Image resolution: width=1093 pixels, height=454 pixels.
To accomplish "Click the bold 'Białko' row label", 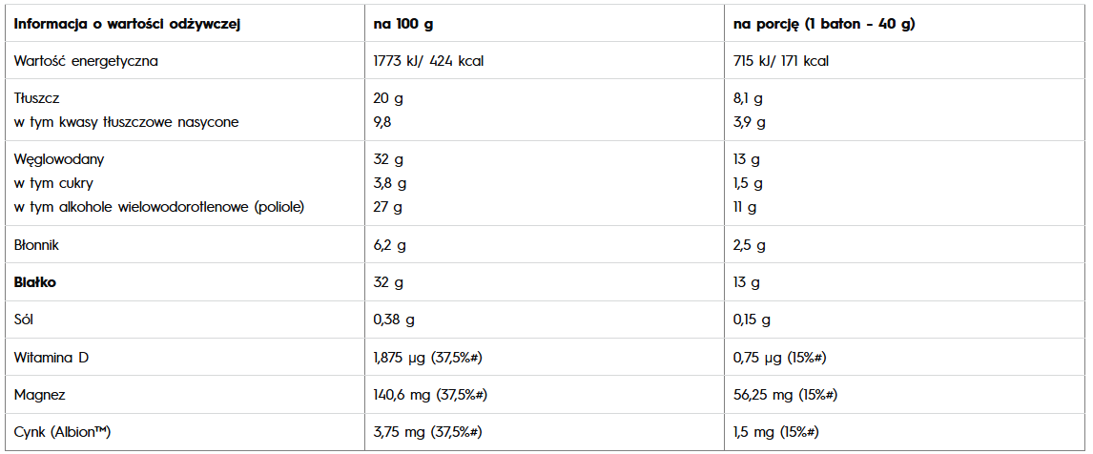I will click(35, 282).
